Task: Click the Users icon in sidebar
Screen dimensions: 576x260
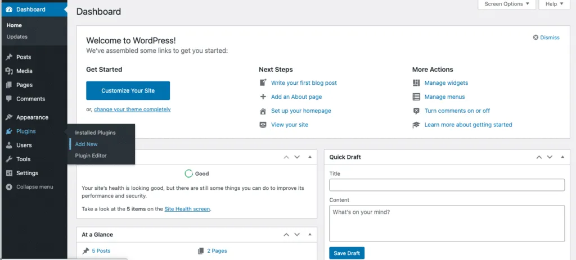Action: tap(9, 145)
